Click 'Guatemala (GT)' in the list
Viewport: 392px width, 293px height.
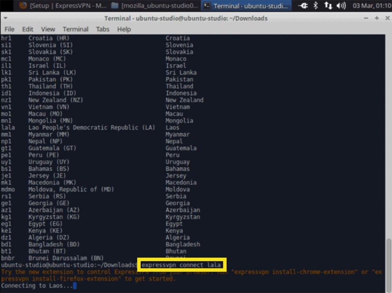(52, 148)
